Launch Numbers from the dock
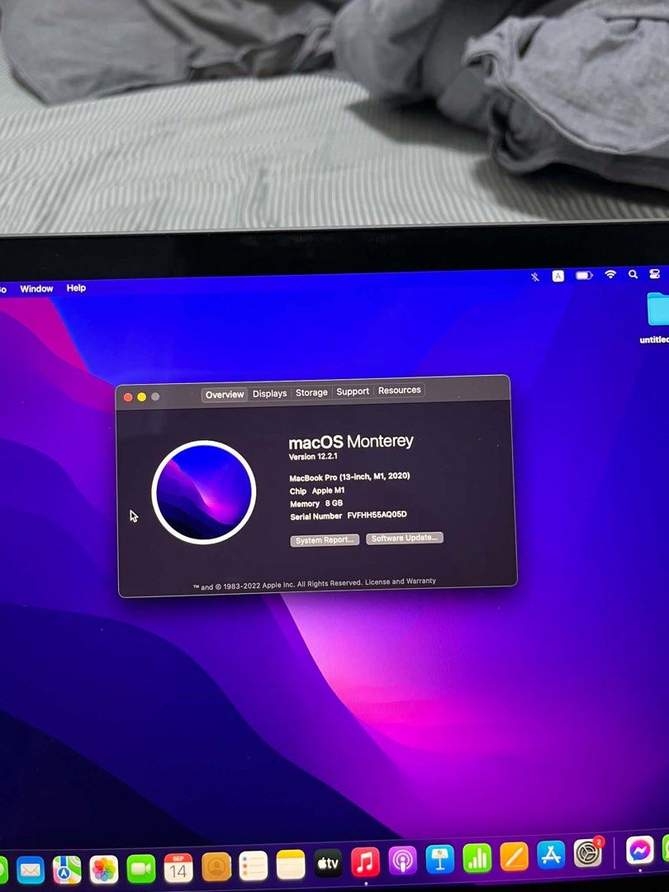This screenshot has height=892, width=669. [477, 858]
